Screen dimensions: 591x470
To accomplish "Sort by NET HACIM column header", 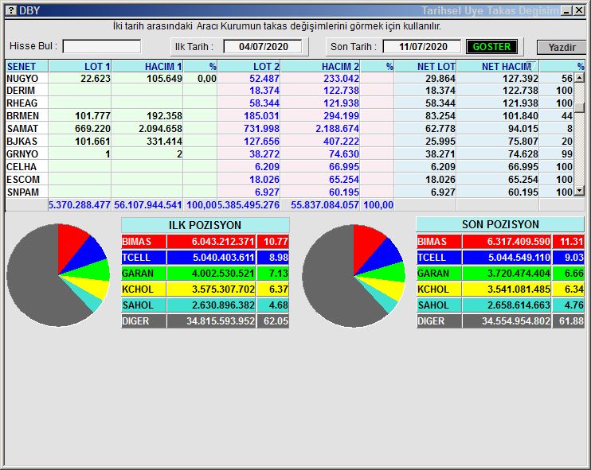I will click(x=498, y=66).
